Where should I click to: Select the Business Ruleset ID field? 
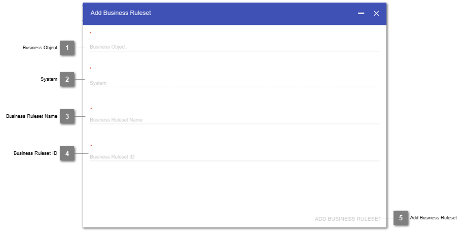tap(234, 157)
